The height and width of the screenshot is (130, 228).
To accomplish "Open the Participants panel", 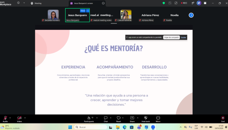I will (x=89, y=119).
